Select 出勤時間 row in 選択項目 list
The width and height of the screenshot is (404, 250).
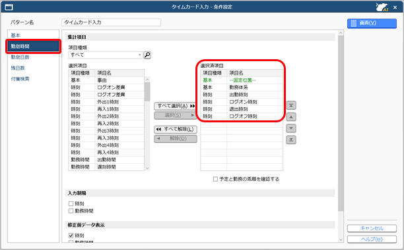tap(106, 160)
